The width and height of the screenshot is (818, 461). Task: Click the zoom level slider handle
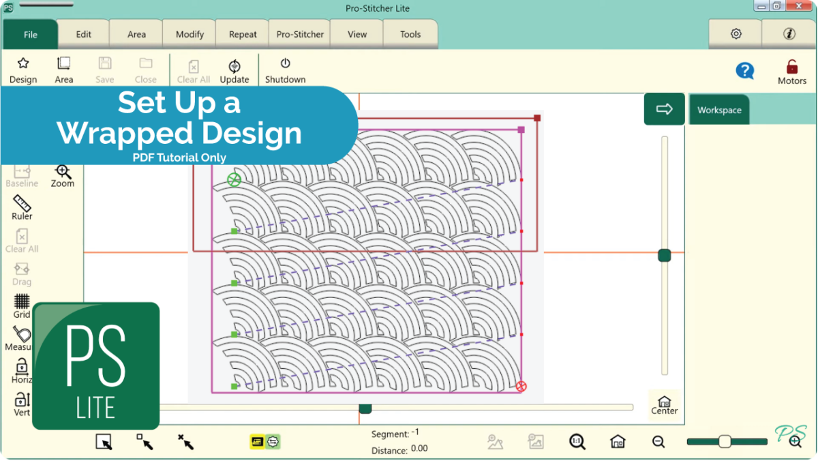725,442
